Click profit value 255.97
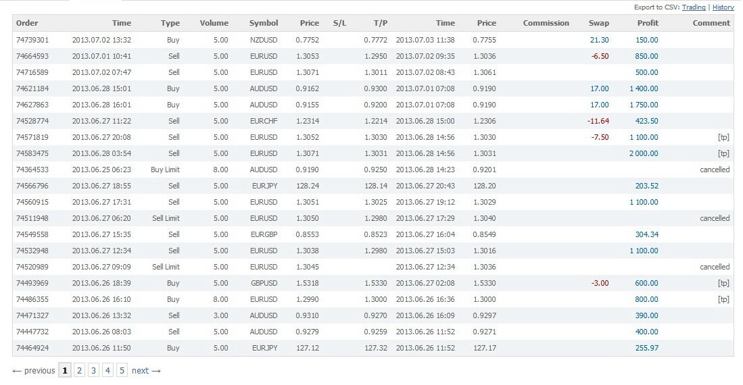 (x=647, y=348)
